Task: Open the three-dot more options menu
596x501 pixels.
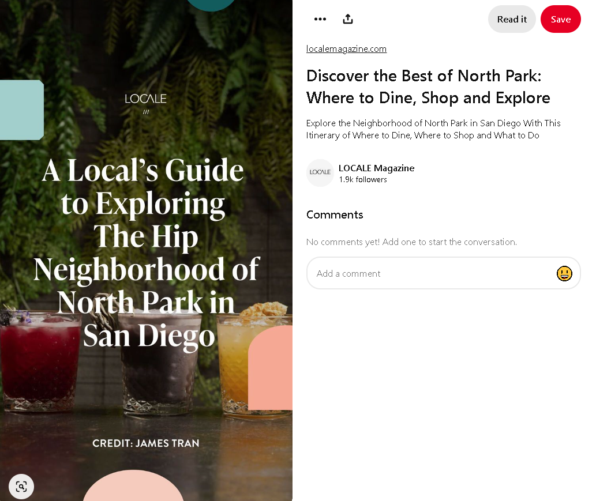Action: pos(320,19)
